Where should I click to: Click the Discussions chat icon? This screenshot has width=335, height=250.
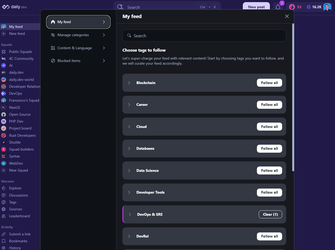tap(3, 195)
